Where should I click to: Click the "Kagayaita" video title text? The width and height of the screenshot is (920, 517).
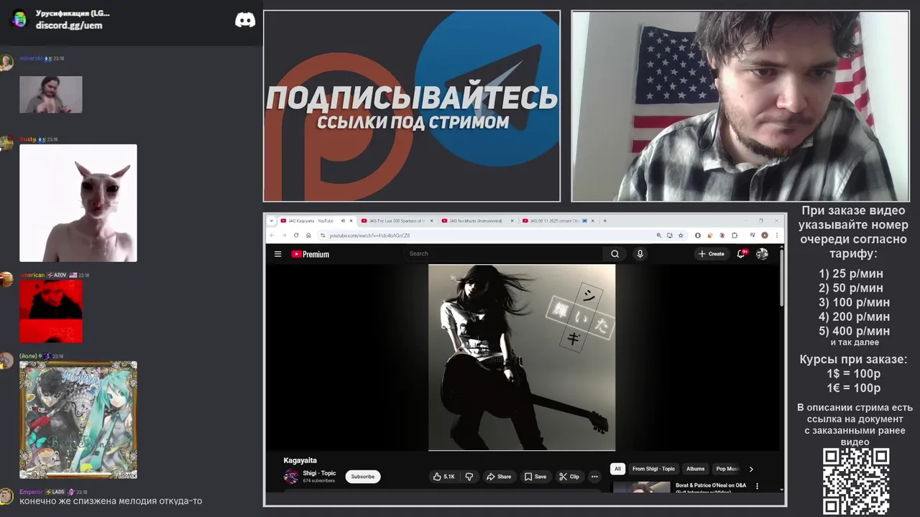(300, 460)
